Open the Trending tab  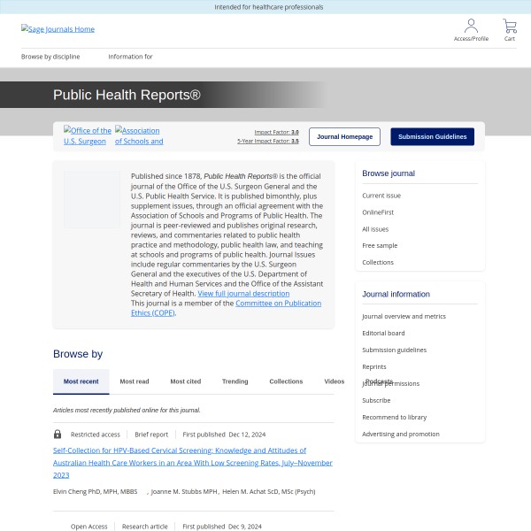coord(235,381)
